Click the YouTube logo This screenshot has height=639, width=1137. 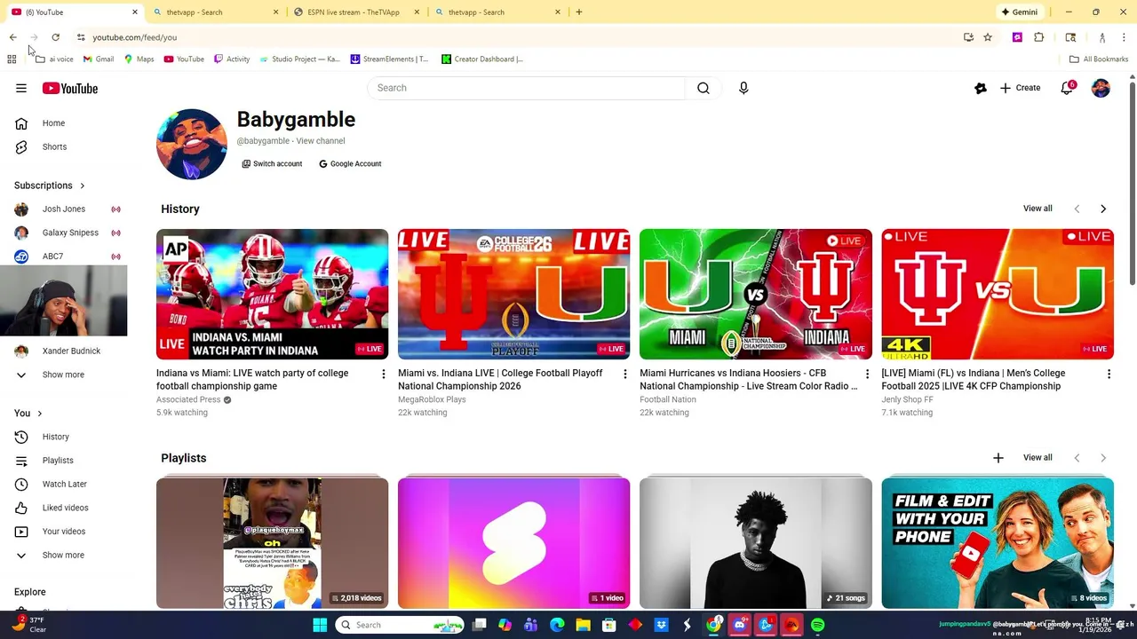[69, 88]
